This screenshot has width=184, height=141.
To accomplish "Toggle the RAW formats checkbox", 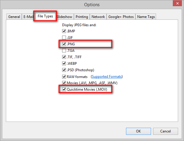I will coord(64,77).
